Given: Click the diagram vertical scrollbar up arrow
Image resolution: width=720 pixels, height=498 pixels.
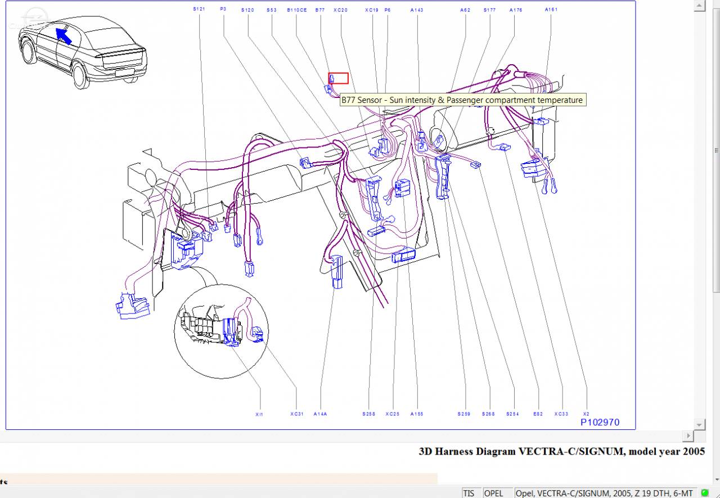Looking at the screenshot, I should 699,6.
